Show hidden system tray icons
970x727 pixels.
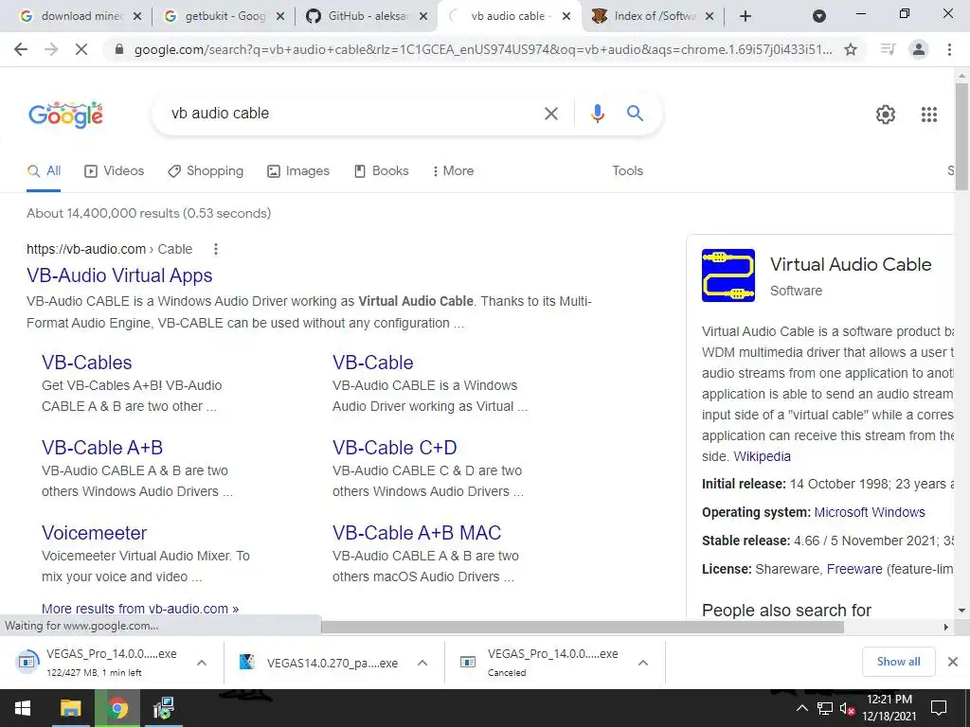[801, 708]
